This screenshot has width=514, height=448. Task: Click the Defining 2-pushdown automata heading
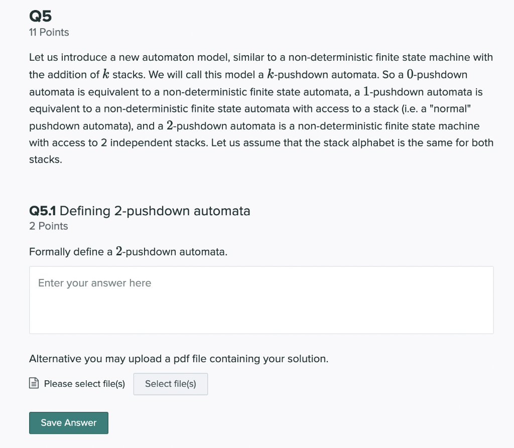[x=155, y=211]
